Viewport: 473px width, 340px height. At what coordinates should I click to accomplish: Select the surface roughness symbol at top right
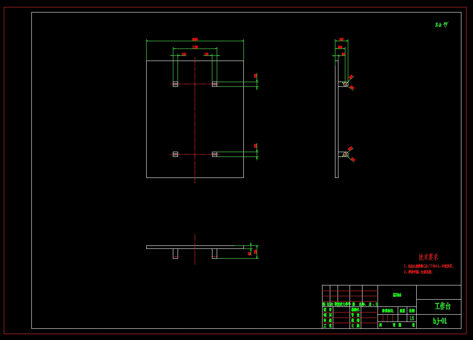(x=442, y=25)
